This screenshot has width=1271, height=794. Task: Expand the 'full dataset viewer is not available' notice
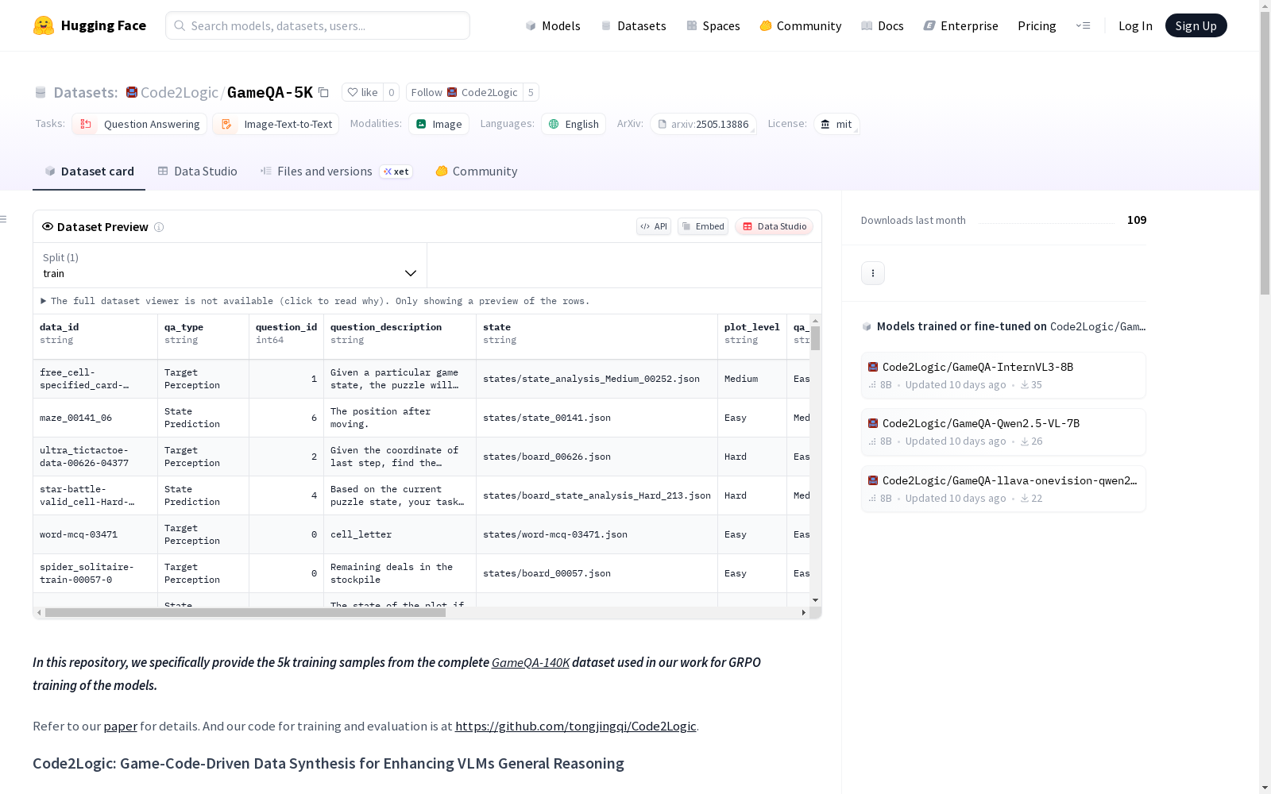(315, 301)
